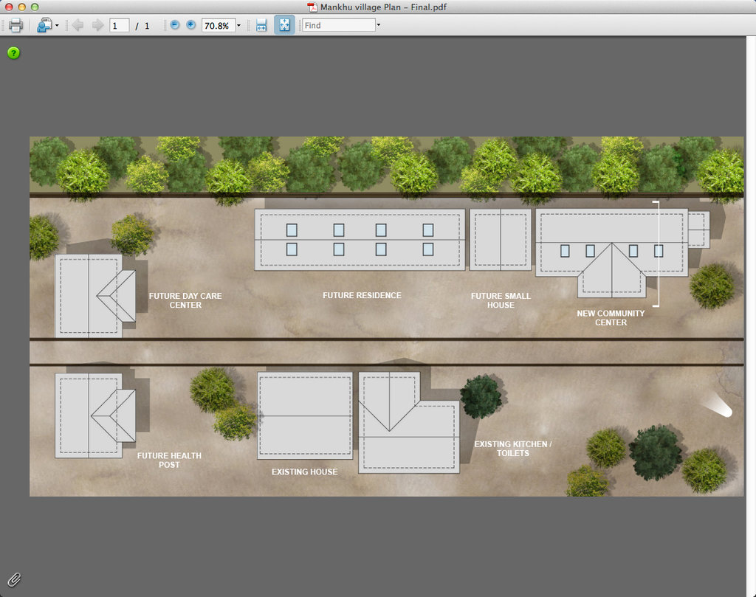
Task: Close the PDF window with red button
Action: tap(9, 7)
